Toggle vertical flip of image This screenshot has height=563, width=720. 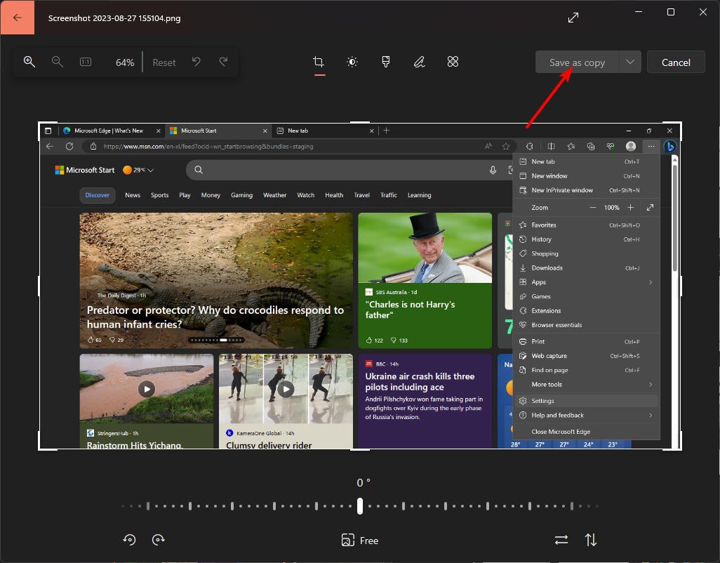click(x=591, y=540)
